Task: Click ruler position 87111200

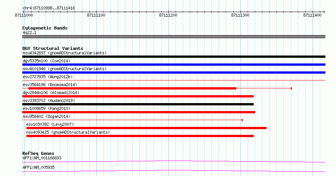Action: (168, 15)
